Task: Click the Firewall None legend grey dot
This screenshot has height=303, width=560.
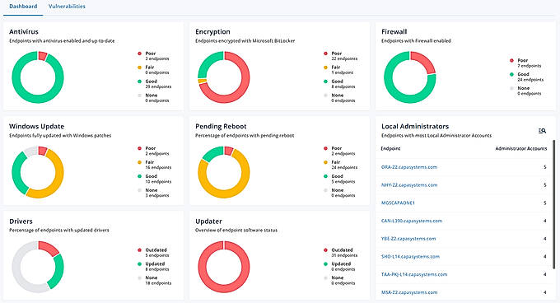Action: [x=511, y=88]
